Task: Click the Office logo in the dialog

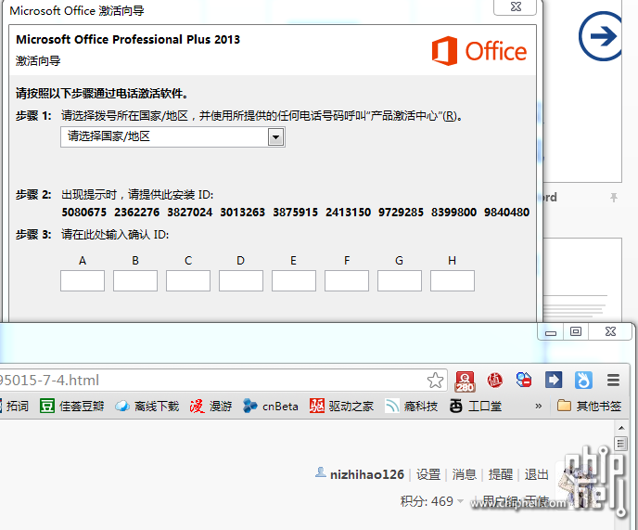Action: 479,51
